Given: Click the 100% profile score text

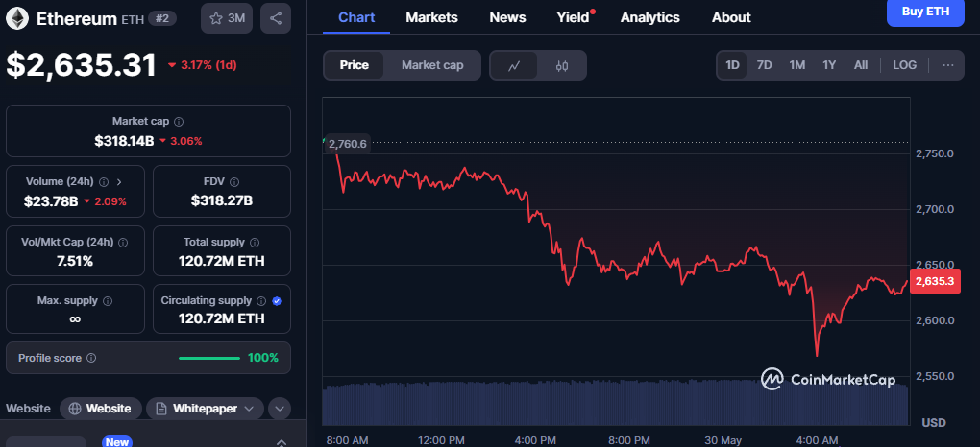Looking at the screenshot, I should (x=263, y=359).
